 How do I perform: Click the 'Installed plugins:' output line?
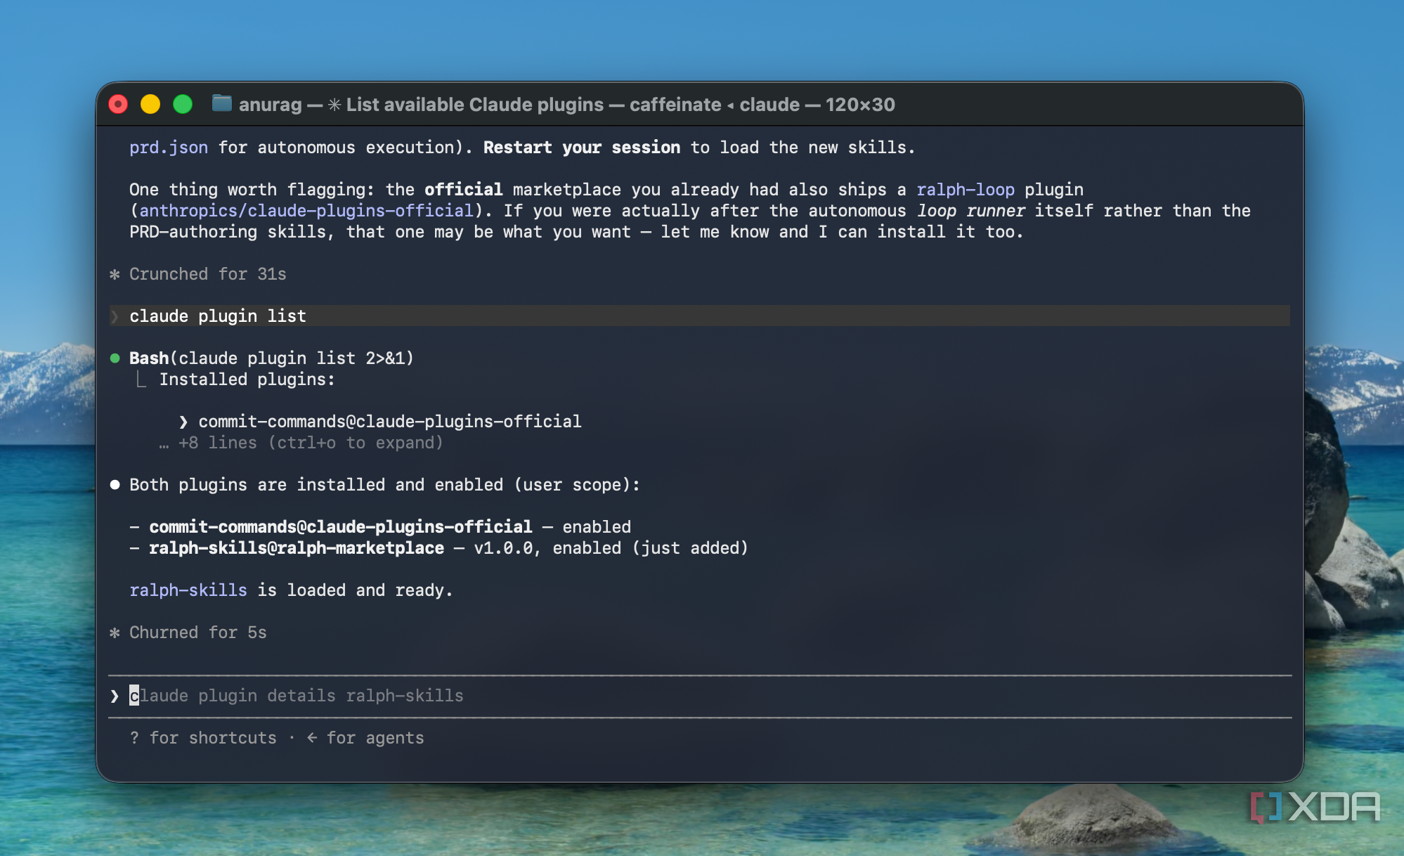click(x=247, y=380)
